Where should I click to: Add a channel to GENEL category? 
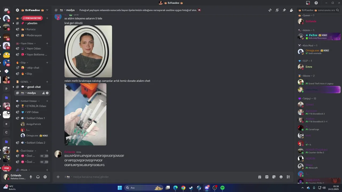pyautogui.click(x=47, y=82)
